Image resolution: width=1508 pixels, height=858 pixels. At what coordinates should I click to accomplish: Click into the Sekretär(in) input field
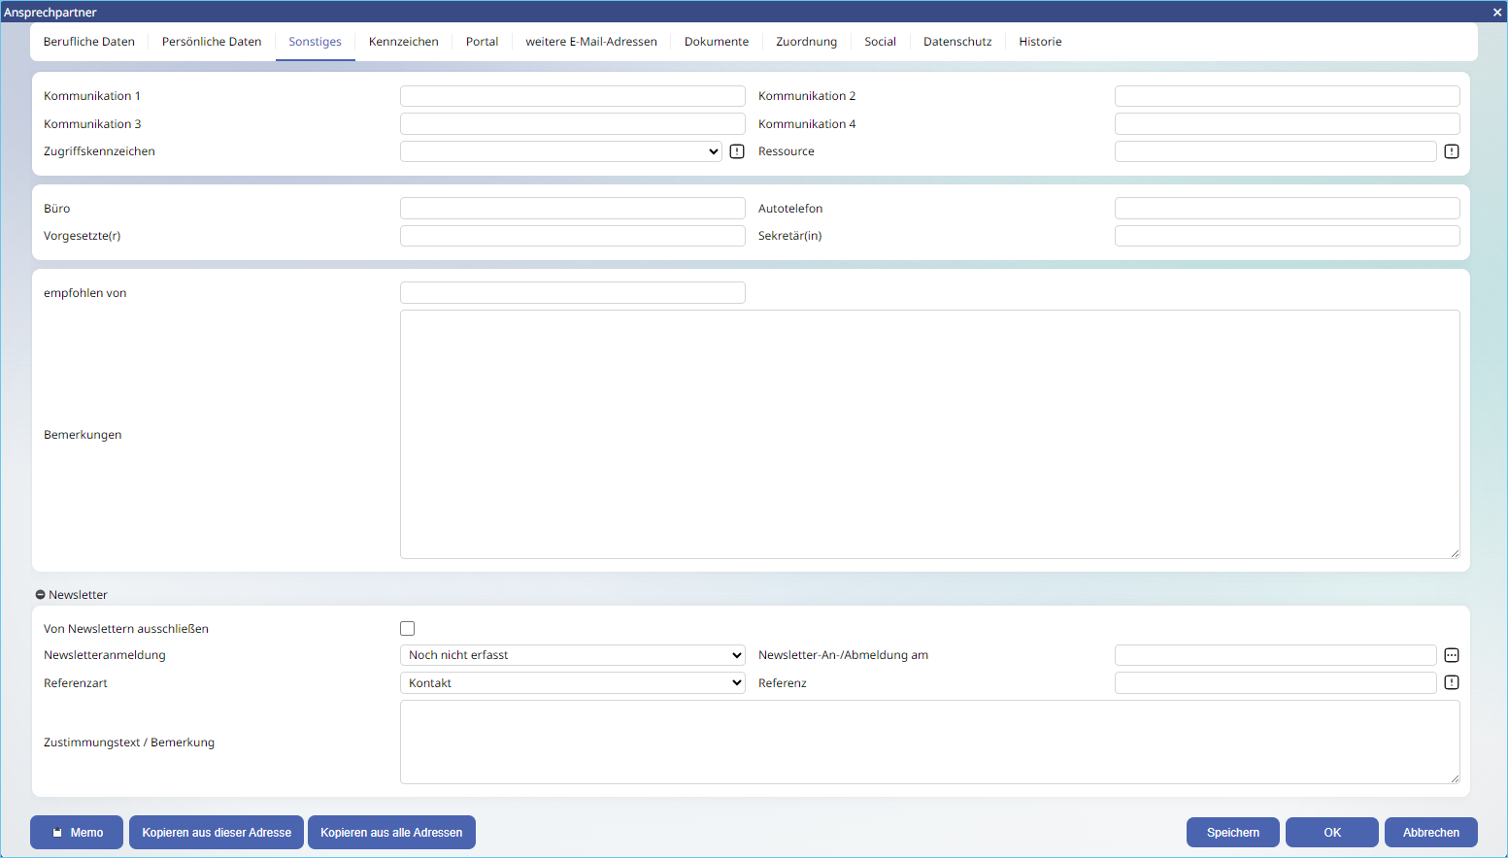point(1288,236)
